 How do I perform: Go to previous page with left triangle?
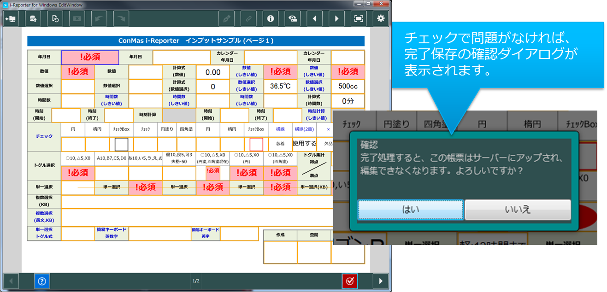[x=314, y=18]
